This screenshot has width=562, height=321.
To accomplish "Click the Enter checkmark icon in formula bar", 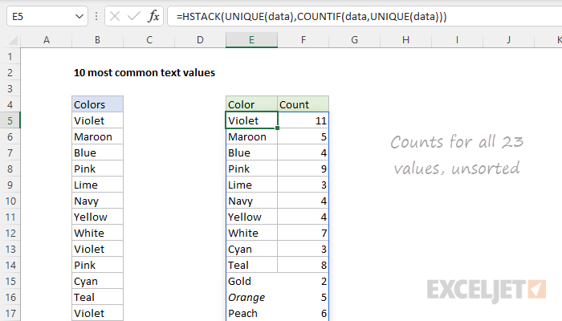I will [x=132, y=16].
